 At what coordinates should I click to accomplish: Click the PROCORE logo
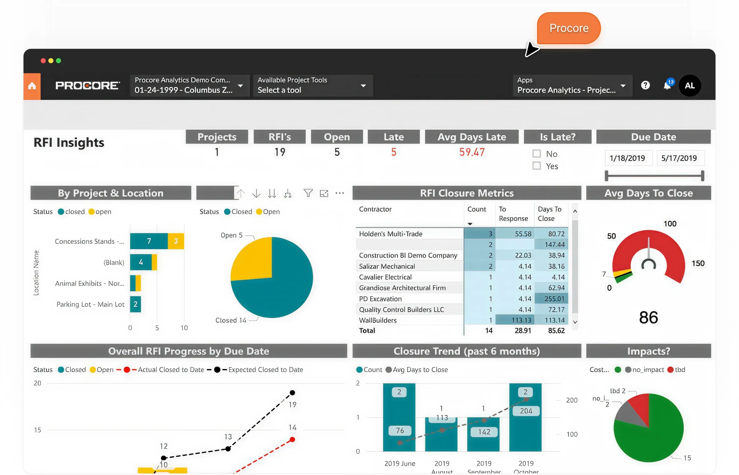87,85
